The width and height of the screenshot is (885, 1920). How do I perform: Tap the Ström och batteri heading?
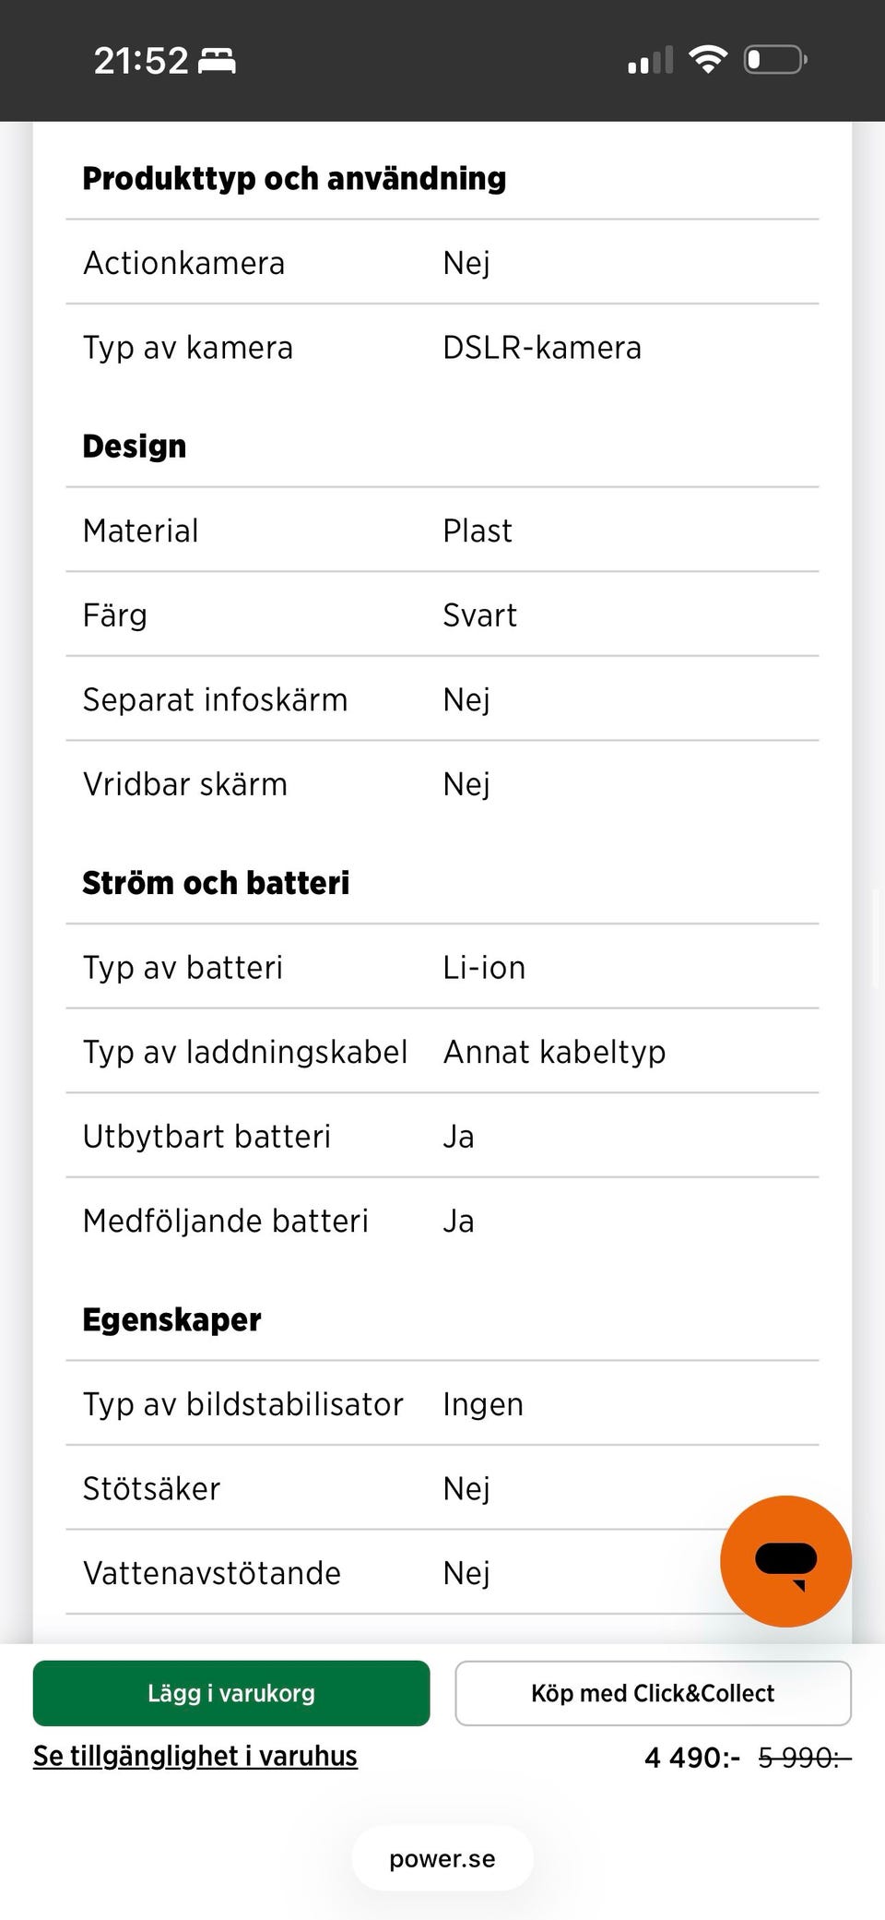pos(216,883)
